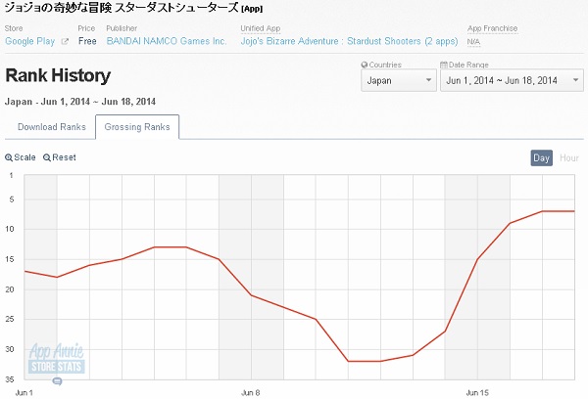Click the Jun 15 label on the chart axis
The width and height of the screenshot is (588, 399).
click(477, 392)
